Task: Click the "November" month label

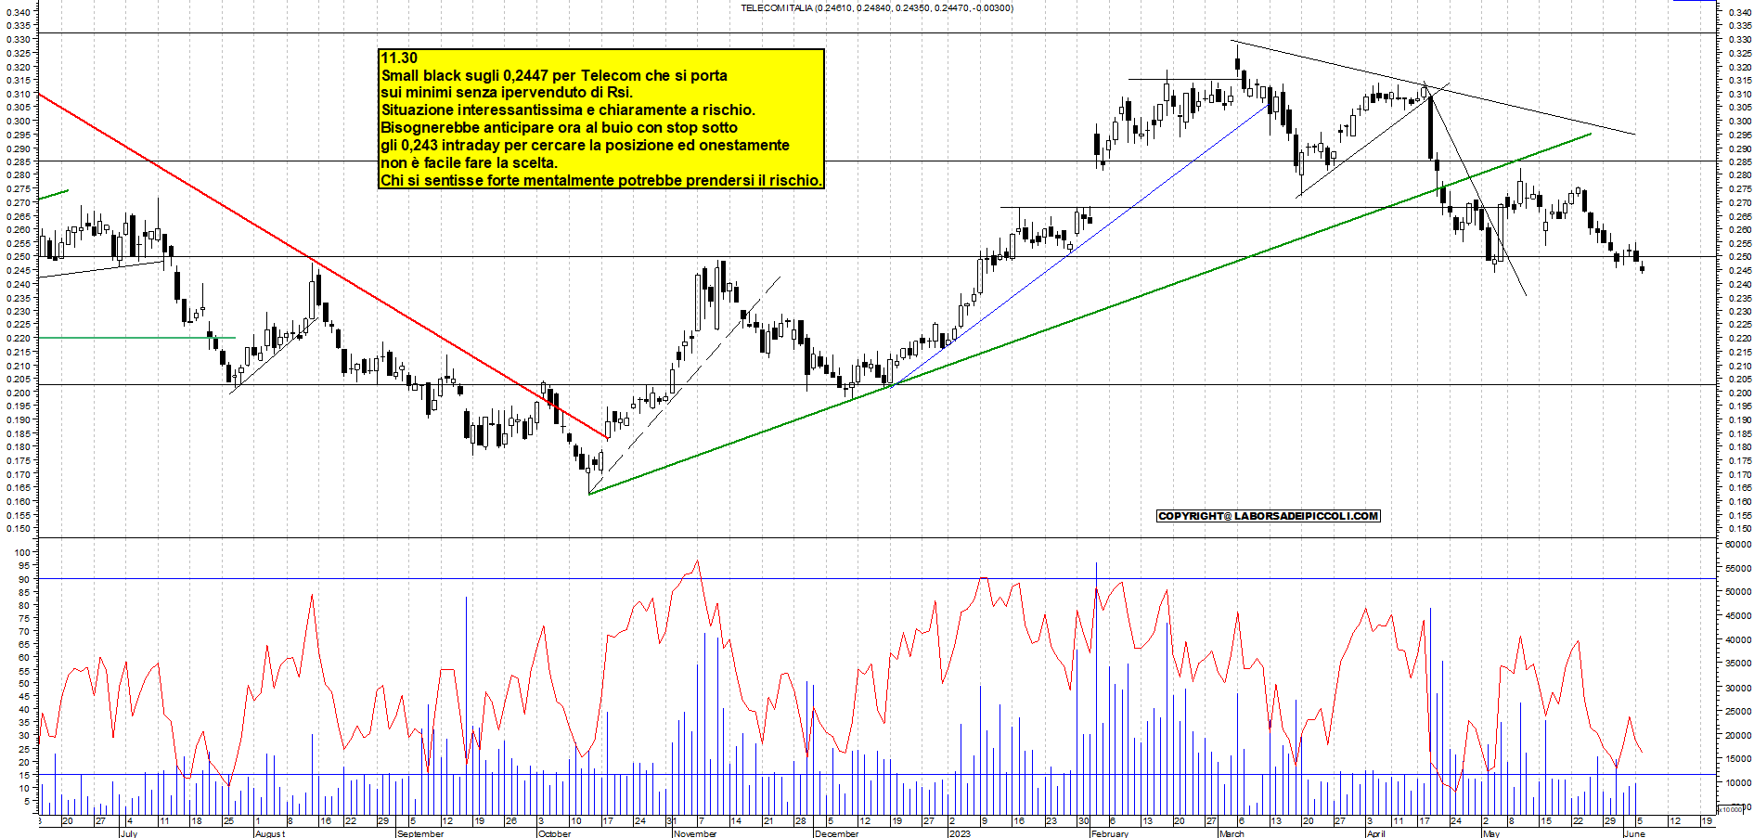Action: coord(696,833)
